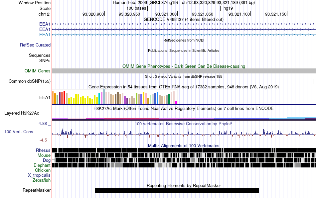Image resolution: width=316 pixels, height=198 pixels.
Task: Click the Sequences publications label
Action: pyautogui.click(x=40, y=55)
